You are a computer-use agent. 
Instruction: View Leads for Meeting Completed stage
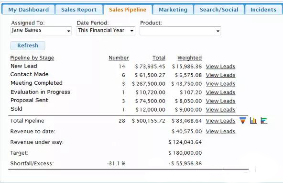tap(220, 84)
